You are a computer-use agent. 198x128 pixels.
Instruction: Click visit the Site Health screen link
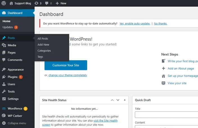(105, 121)
